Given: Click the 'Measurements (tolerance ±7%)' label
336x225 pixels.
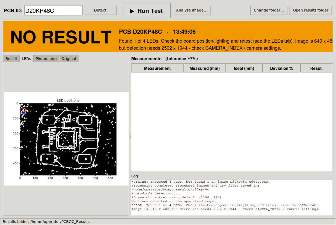Looking at the screenshot, I should point(164,59).
